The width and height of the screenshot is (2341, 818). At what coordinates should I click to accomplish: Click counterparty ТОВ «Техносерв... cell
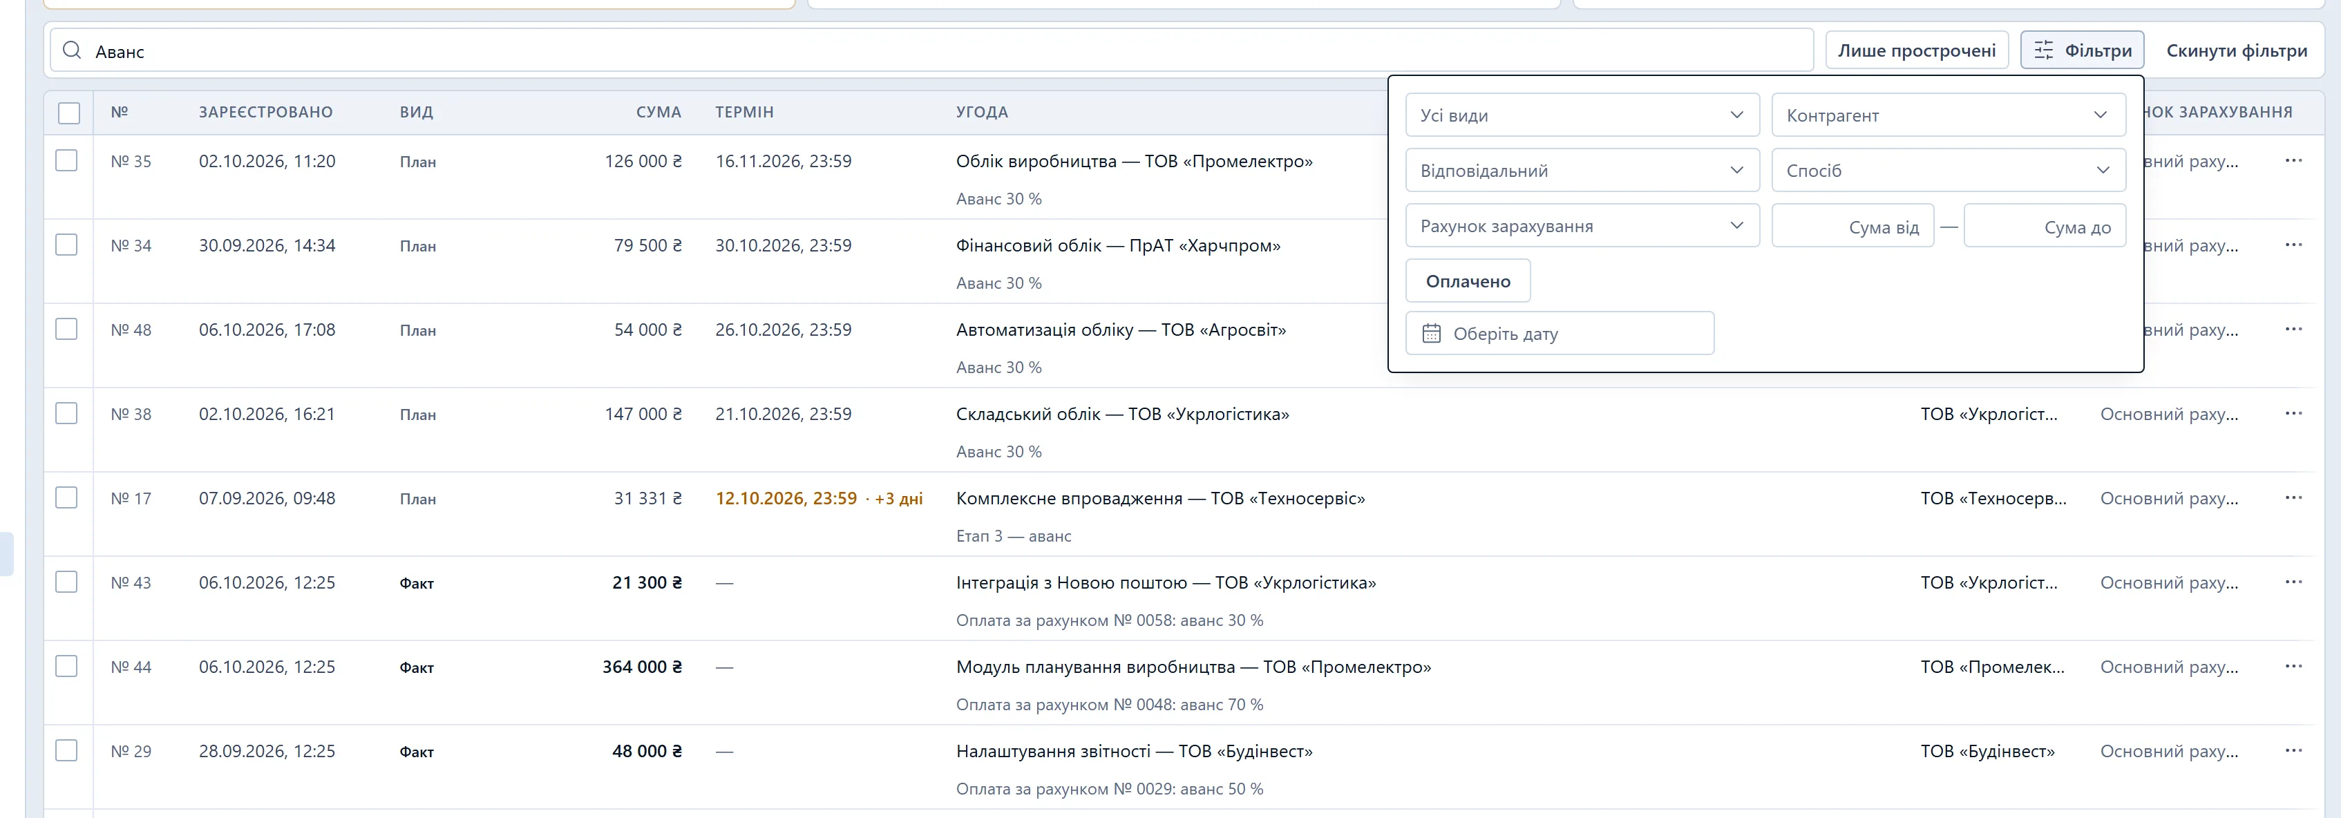coord(1993,498)
